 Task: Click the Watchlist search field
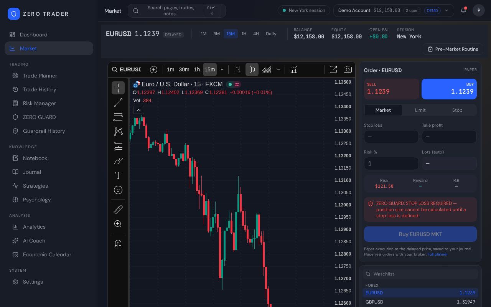tap(420, 274)
